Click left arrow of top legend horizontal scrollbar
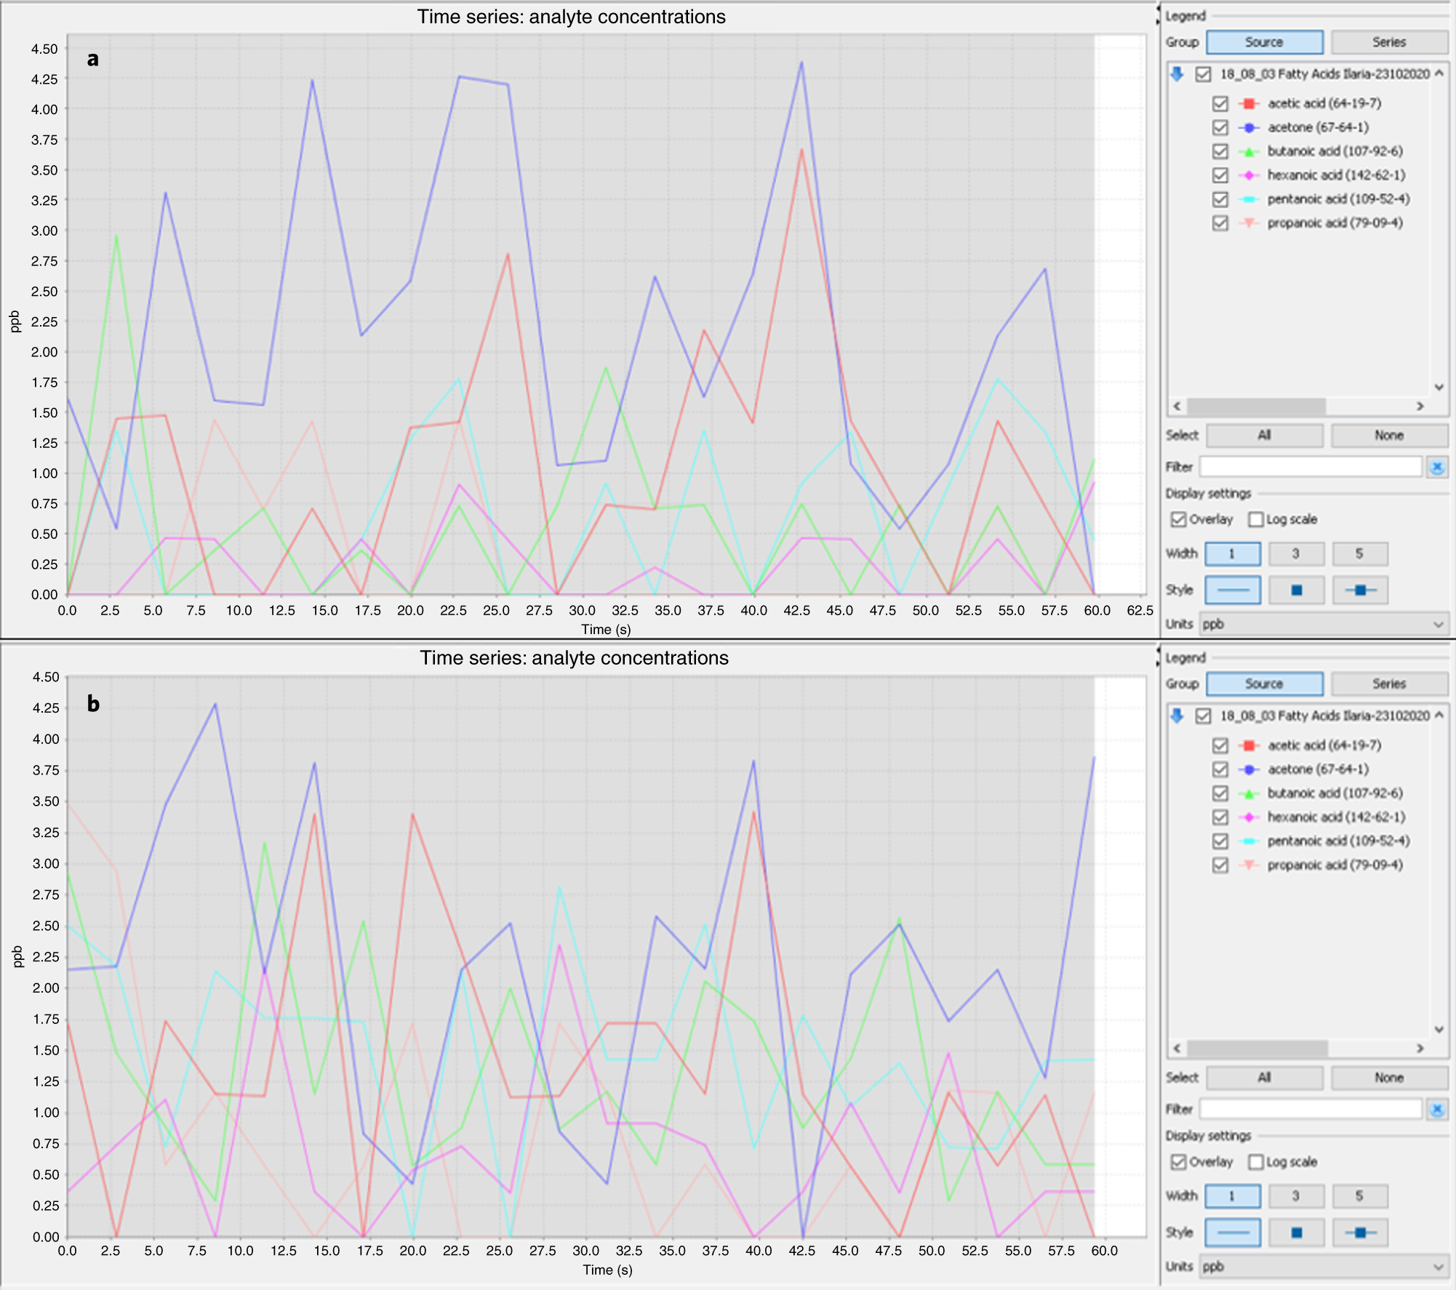The height and width of the screenshot is (1290, 1456). coord(1177,406)
